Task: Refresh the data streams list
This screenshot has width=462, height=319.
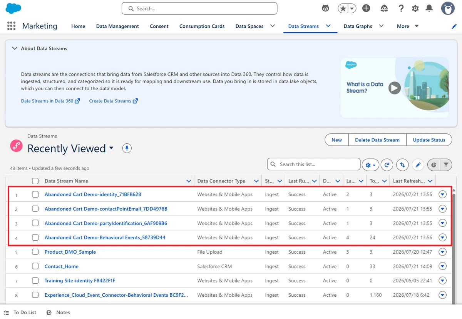Action: point(387,165)
